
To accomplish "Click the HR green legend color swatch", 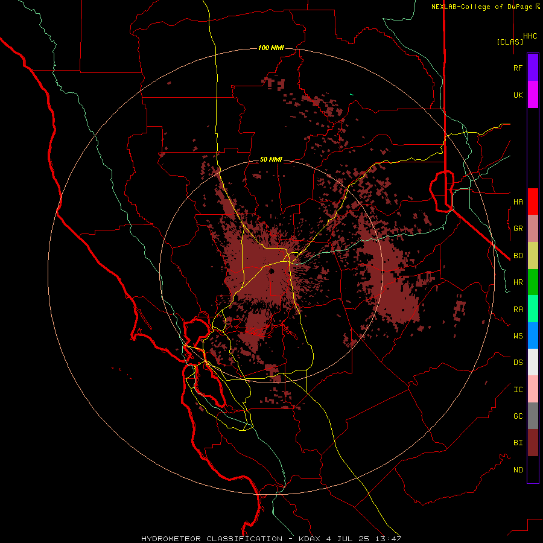I will (x=533, y=282).
